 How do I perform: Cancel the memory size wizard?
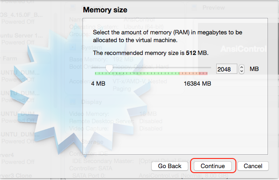[x=253, y=166]
